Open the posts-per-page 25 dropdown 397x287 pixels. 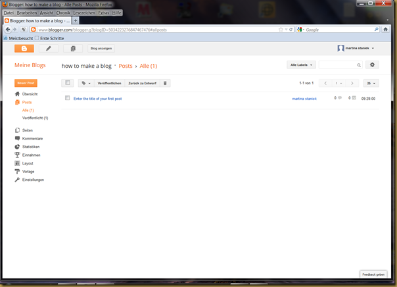(x=371, y=83)
